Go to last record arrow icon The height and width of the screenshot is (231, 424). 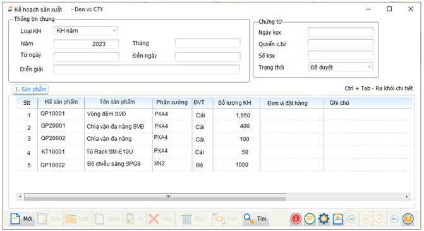pos(394,218)
